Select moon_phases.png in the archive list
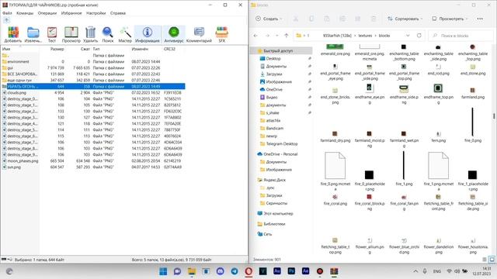Image resolution: width=497 pixels, height=279 pixels. tap(23, 161)
